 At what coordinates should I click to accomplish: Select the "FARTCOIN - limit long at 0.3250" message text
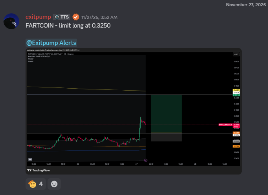pos(68,26)
